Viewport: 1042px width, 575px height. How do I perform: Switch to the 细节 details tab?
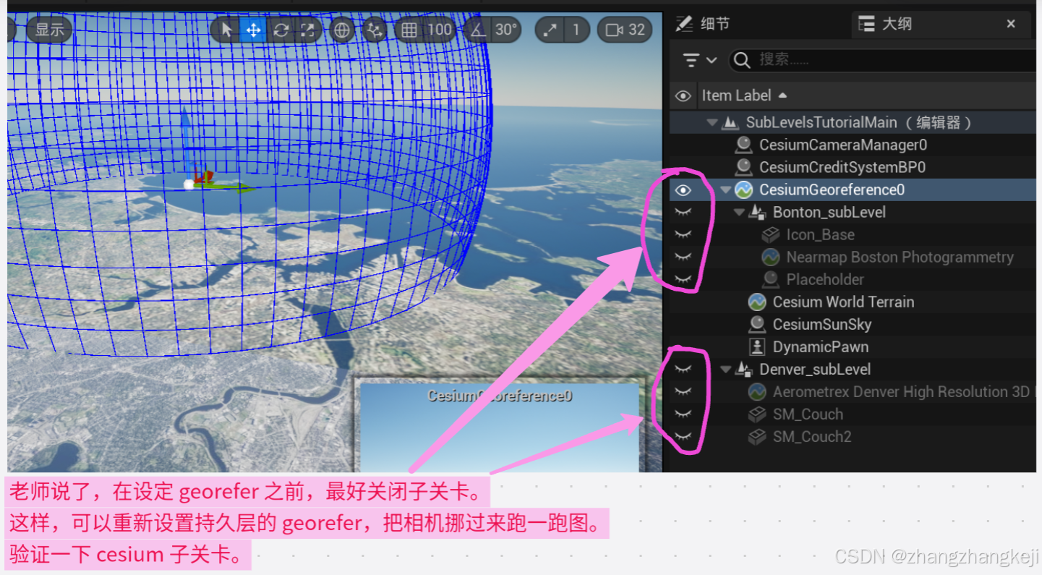click(713, 23)
